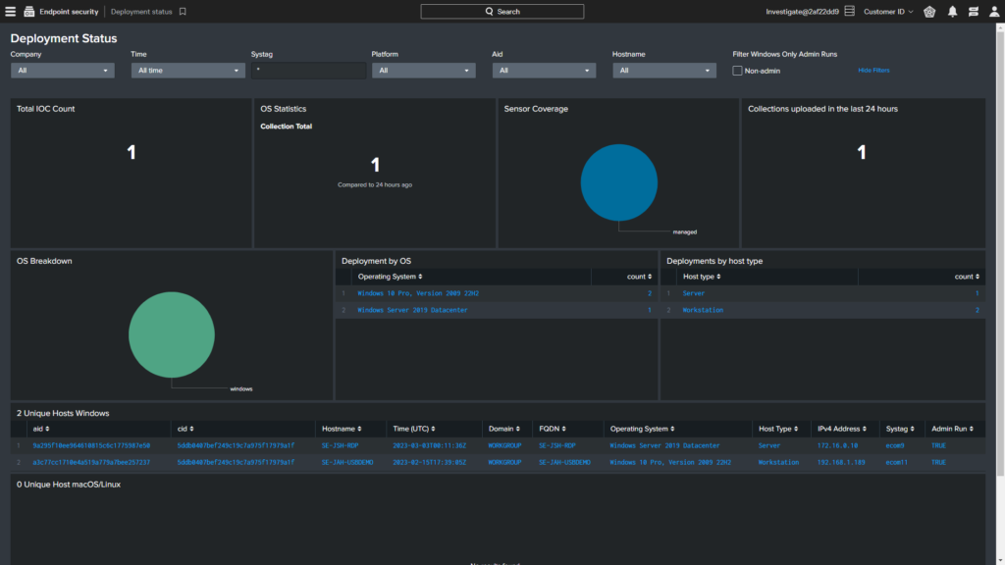Open the Hostname filter dropdown
1005x565 pixels.
pyautogui.click(x=664, y=71)
